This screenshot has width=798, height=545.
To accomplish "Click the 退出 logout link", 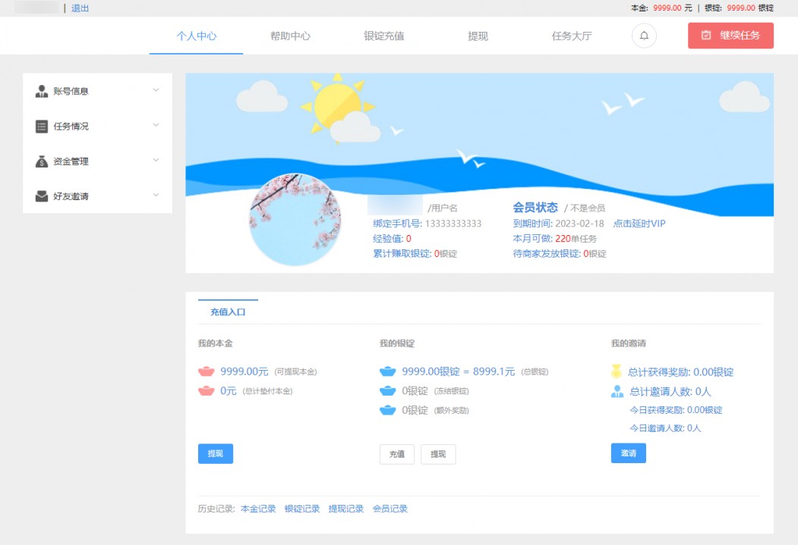I will [80, 8].
